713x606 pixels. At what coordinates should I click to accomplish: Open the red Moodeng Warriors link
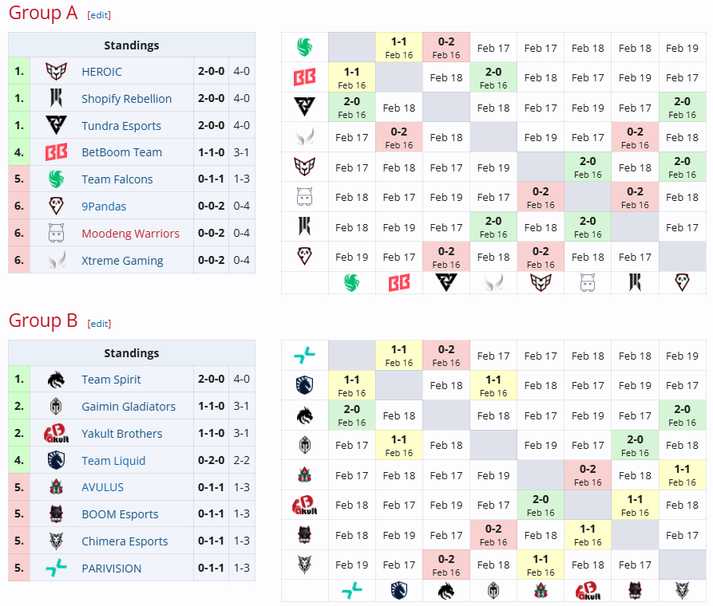130,234
